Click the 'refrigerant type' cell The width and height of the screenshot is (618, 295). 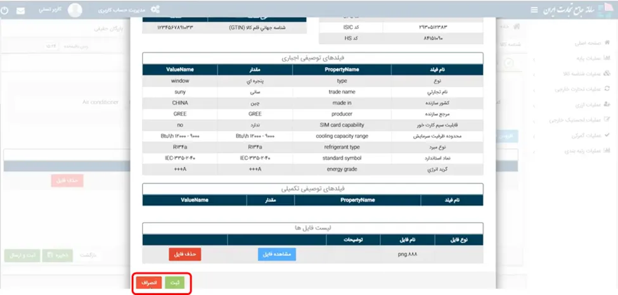coord(342,147)
